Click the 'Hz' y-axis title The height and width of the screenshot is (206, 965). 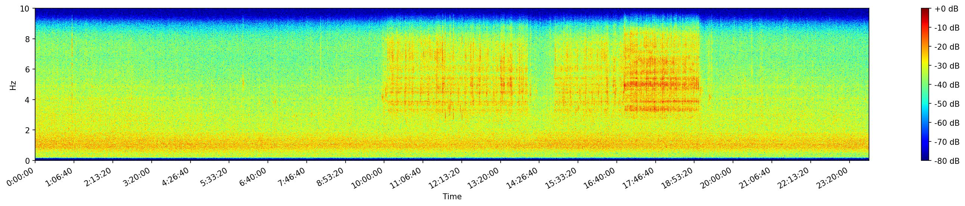(x=13, y=85)
